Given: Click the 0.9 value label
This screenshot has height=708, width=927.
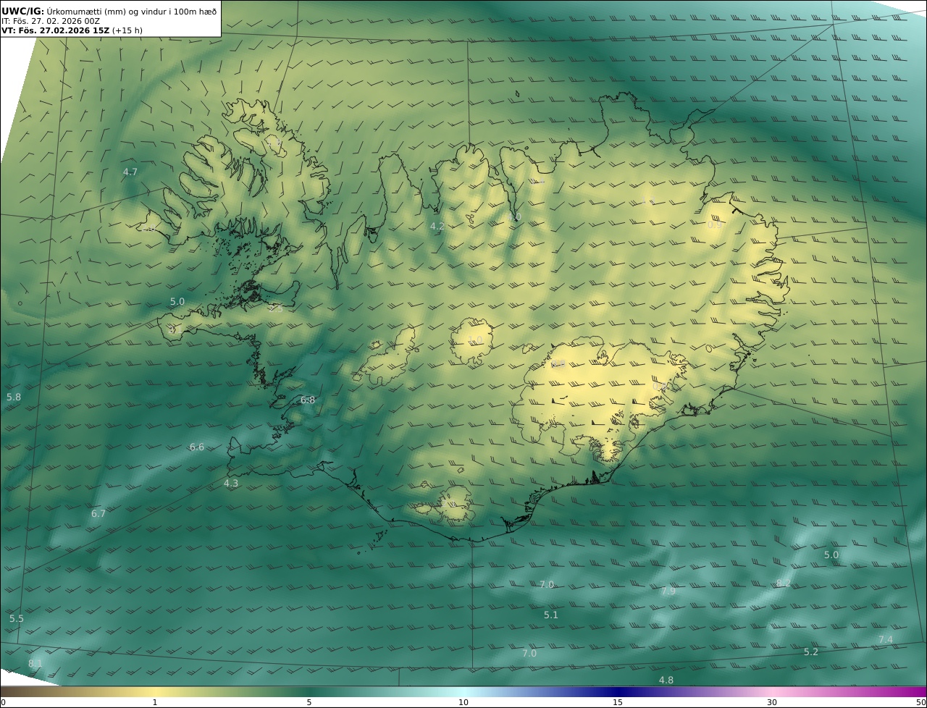Looking at the screenshot, I should (715, 225).
